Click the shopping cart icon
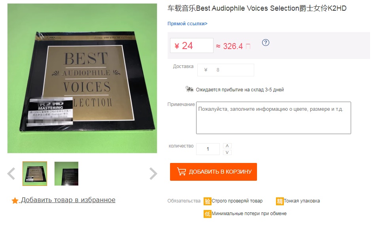Image resolution: width=376 pixels, height=229 pixels. [181, 172]
